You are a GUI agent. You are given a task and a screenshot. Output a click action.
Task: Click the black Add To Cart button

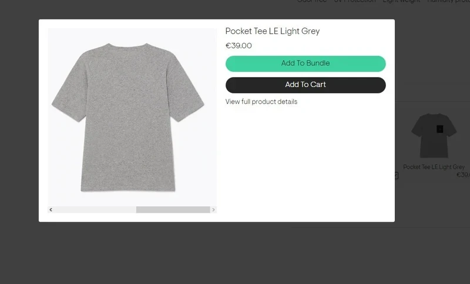305,85
